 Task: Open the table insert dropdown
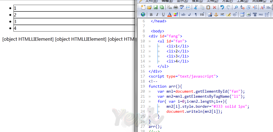click(242, 15)
